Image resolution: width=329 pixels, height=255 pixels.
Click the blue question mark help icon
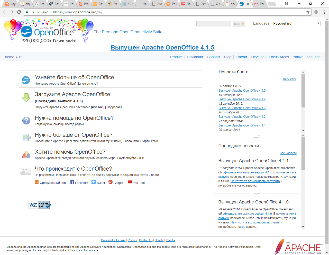(26, 120)
